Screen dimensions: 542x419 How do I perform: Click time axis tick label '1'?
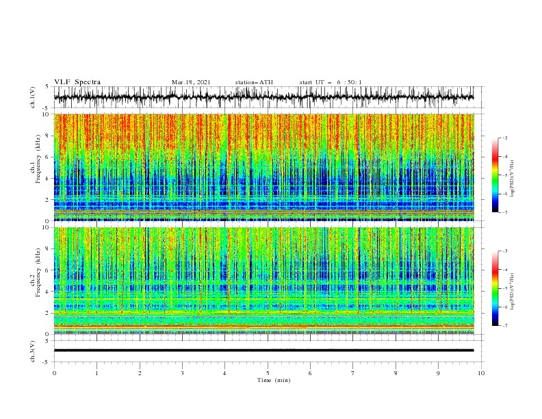click(x=96, y=373)
